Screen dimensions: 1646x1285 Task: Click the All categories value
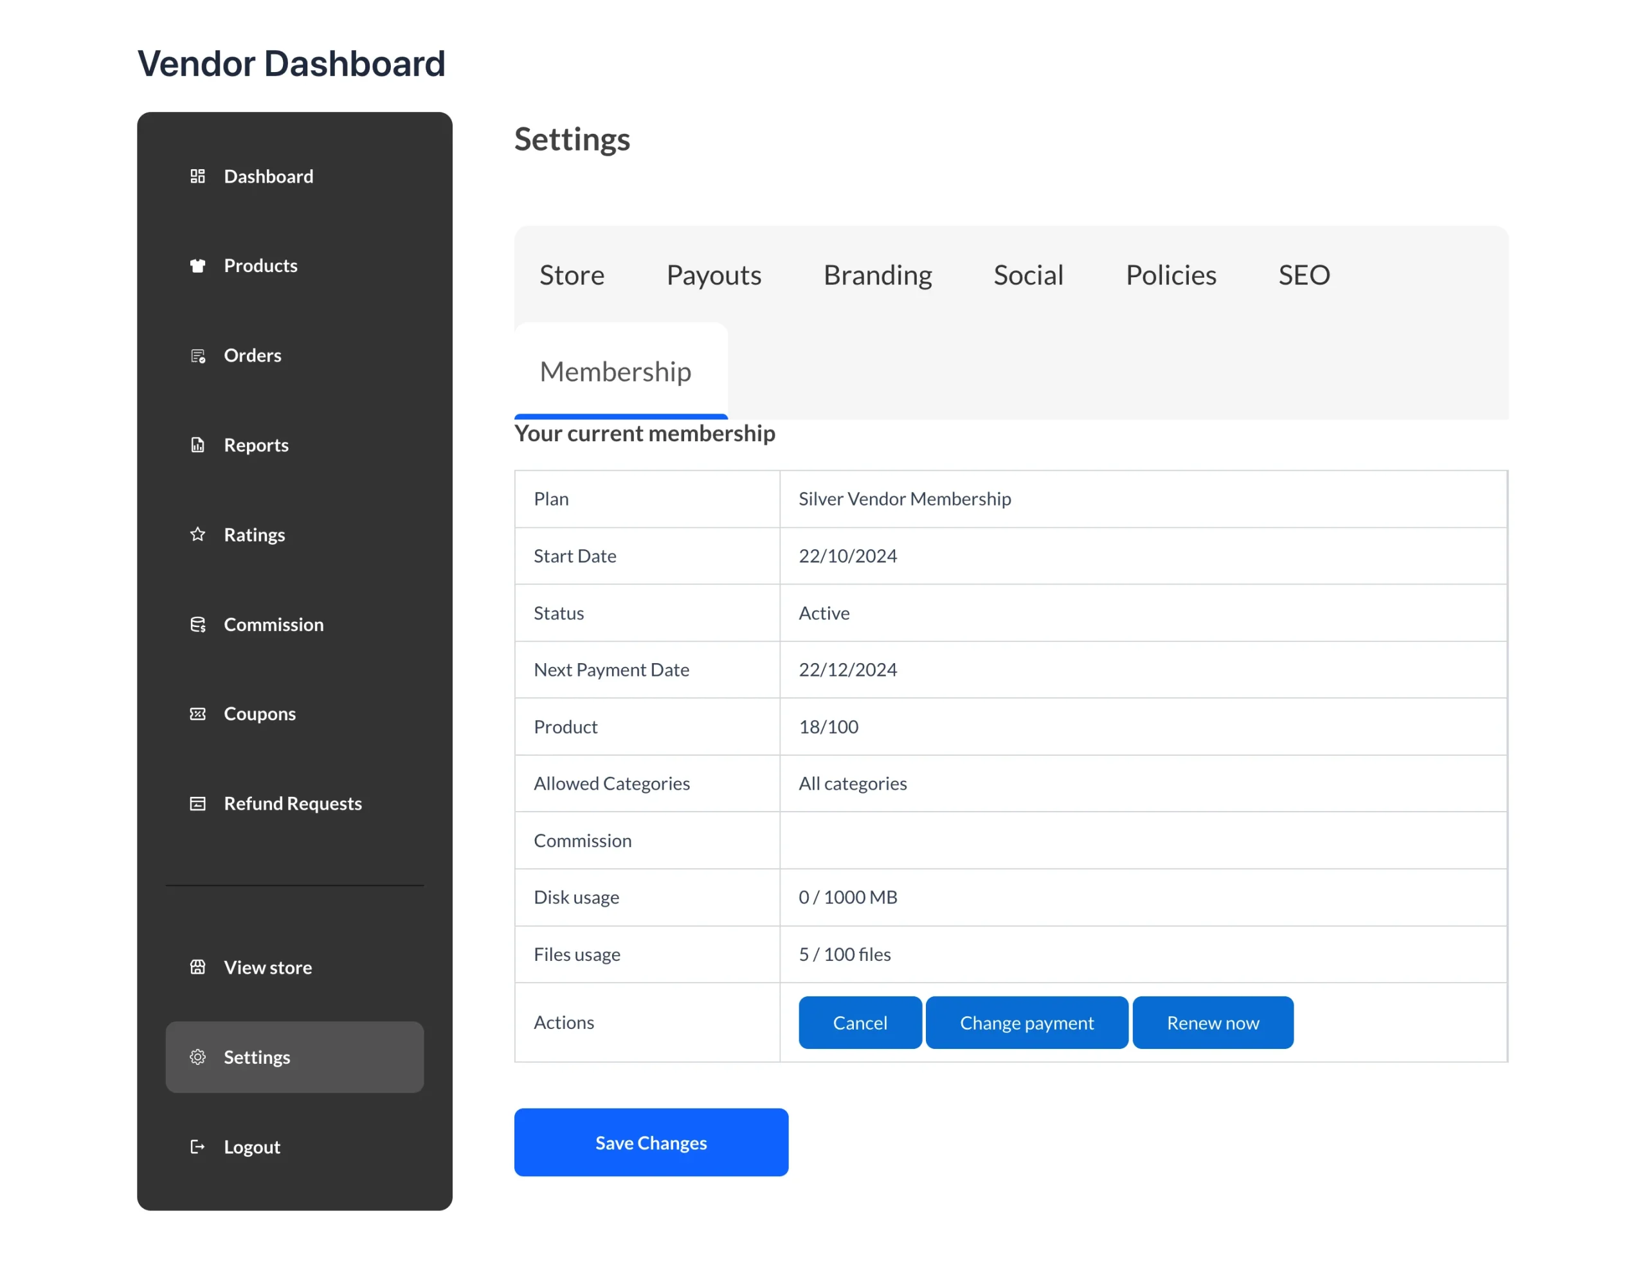coord(853,784)
